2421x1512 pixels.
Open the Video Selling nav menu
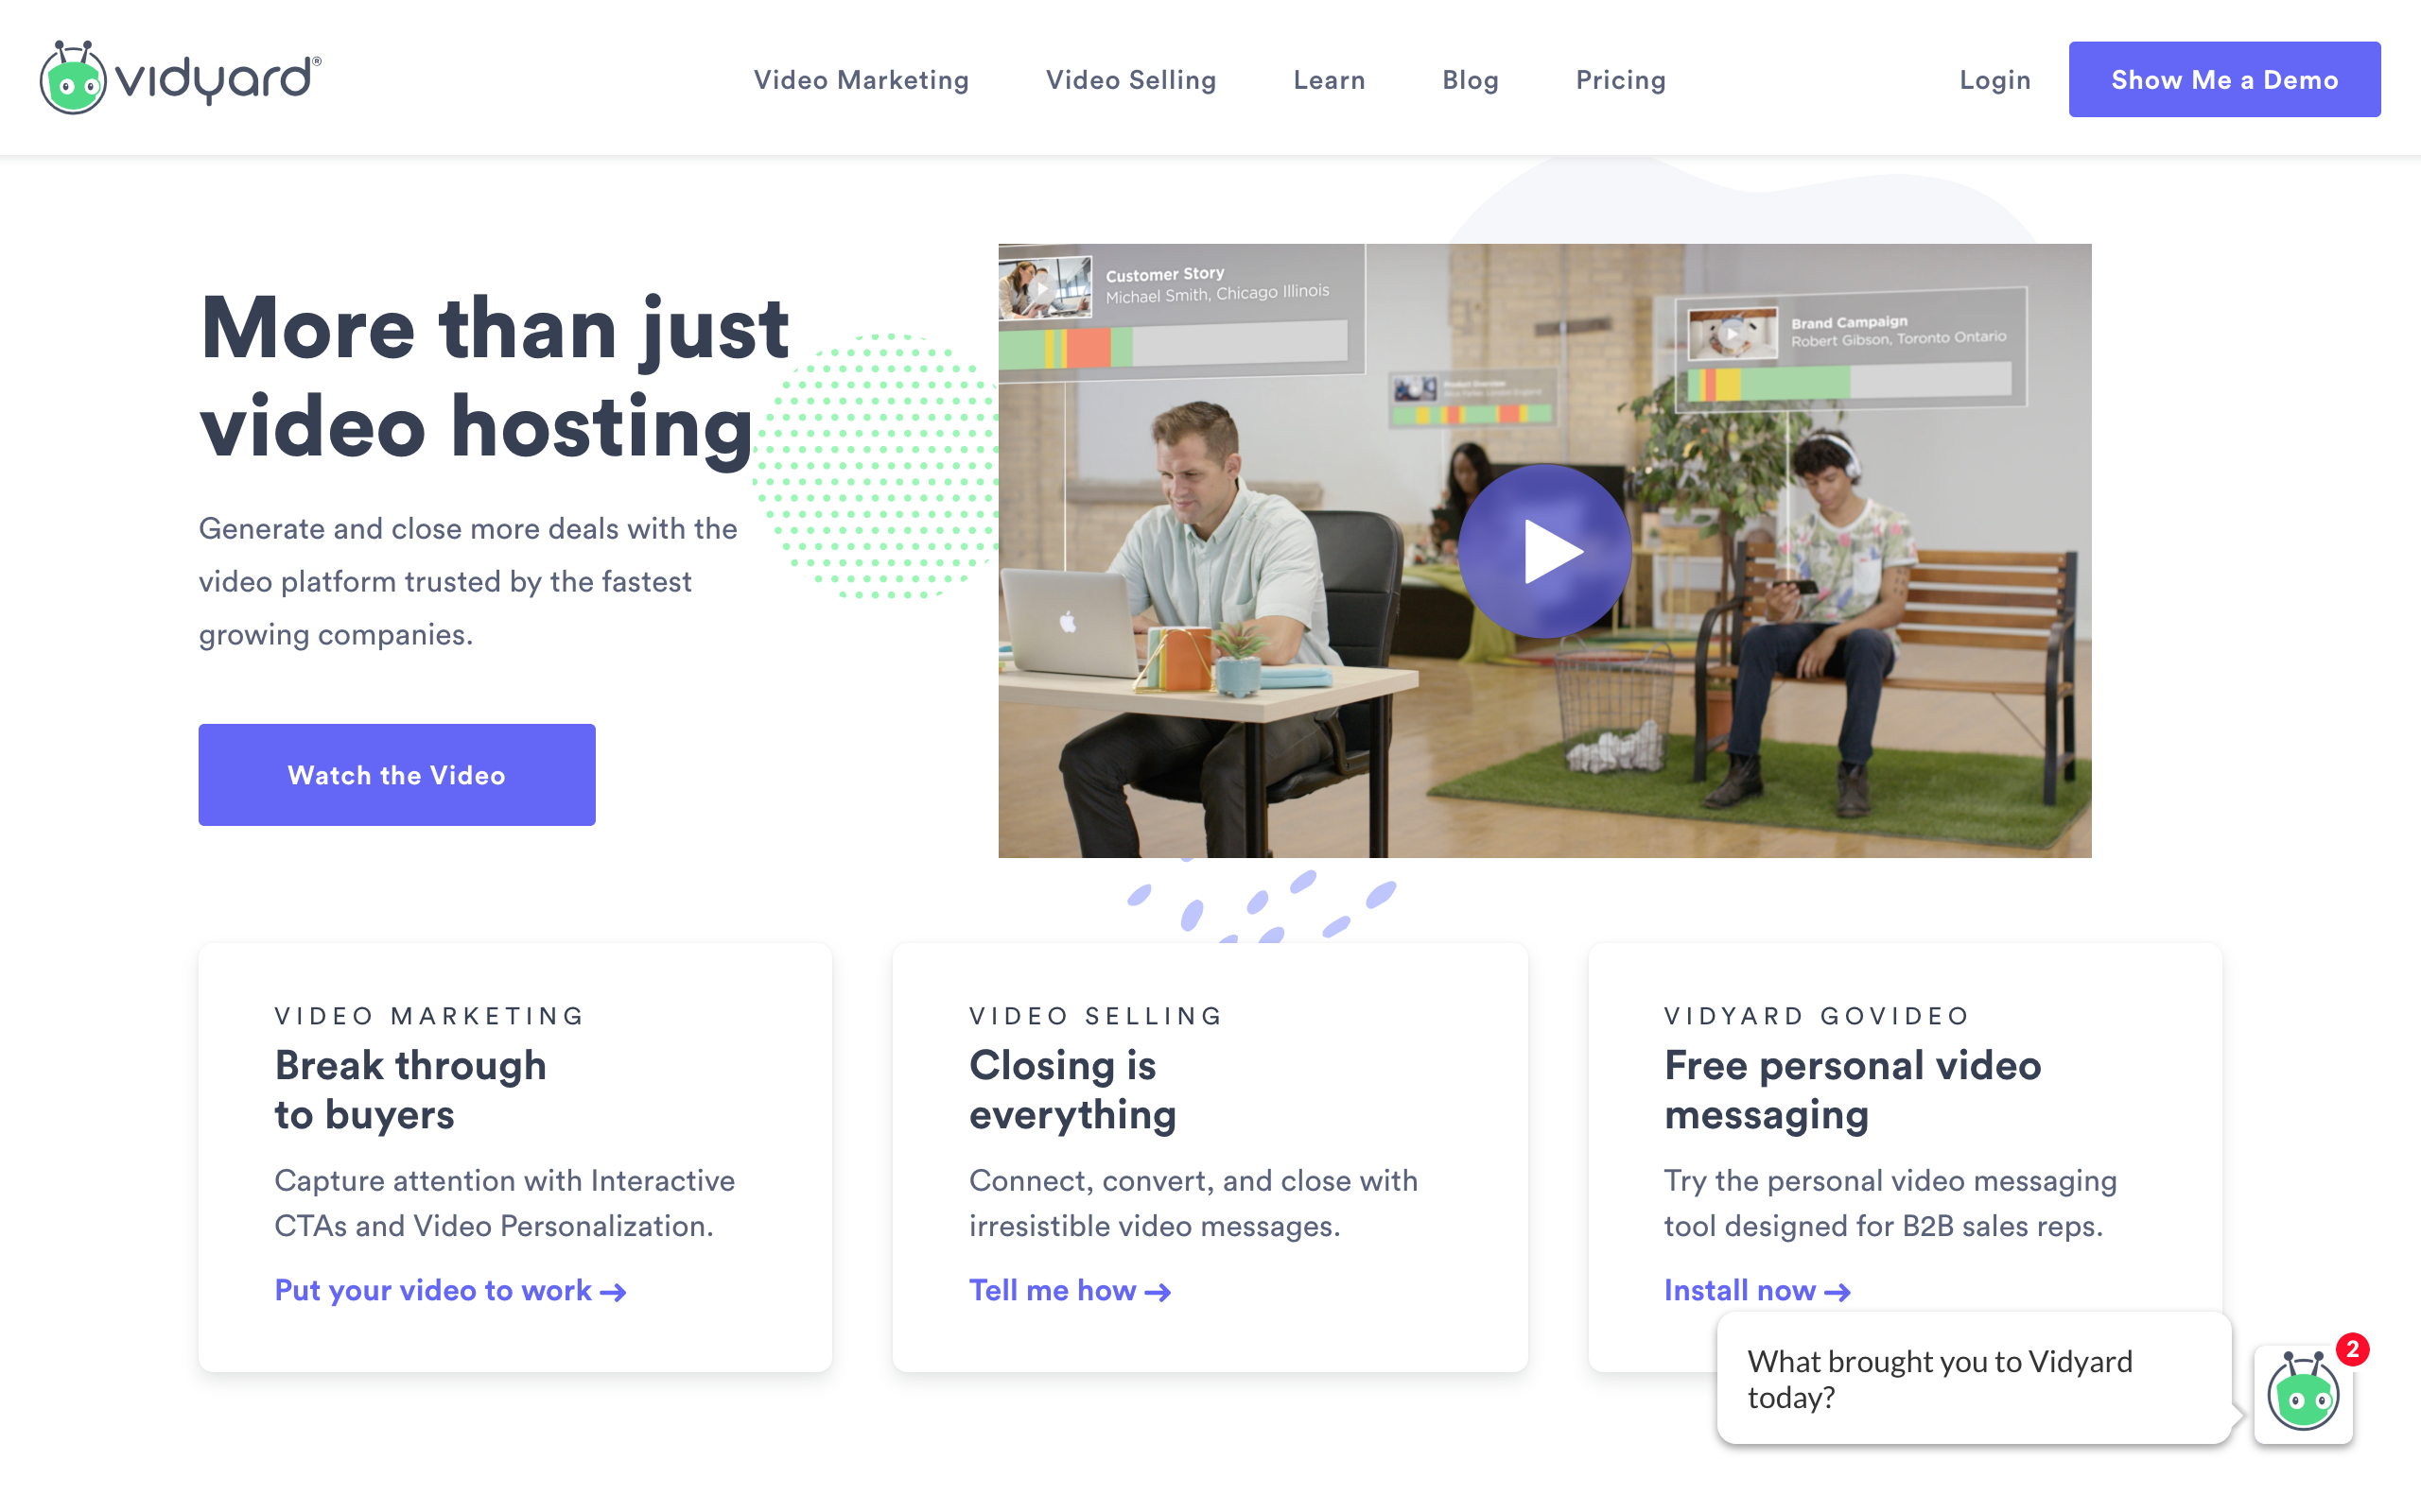tap(1130, 80)
